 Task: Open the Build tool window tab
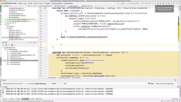[33, 99]
